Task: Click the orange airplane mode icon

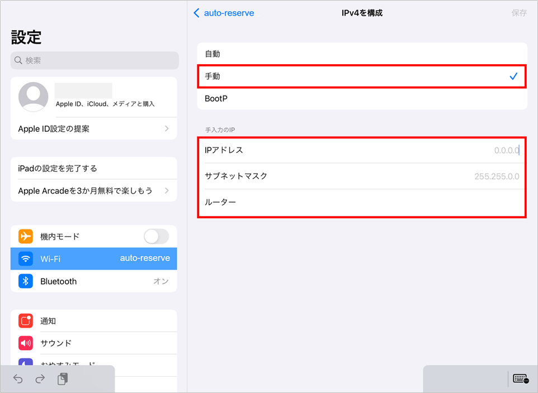Action: (26, 237)
